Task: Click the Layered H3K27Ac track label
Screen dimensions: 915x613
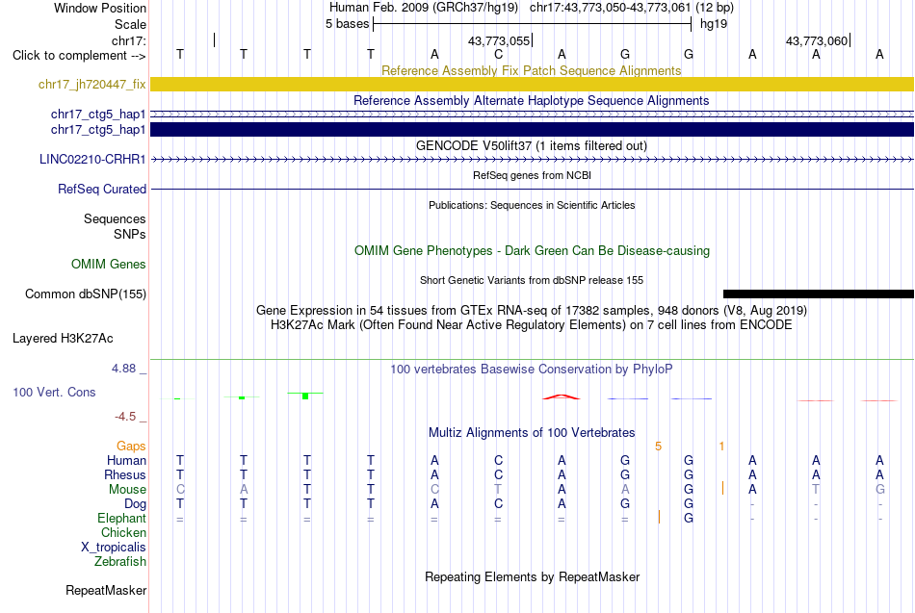Action: click(63, 339)
